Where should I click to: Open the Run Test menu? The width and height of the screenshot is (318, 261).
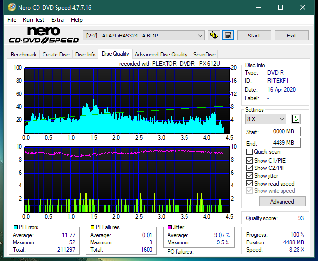coord(34,20)
